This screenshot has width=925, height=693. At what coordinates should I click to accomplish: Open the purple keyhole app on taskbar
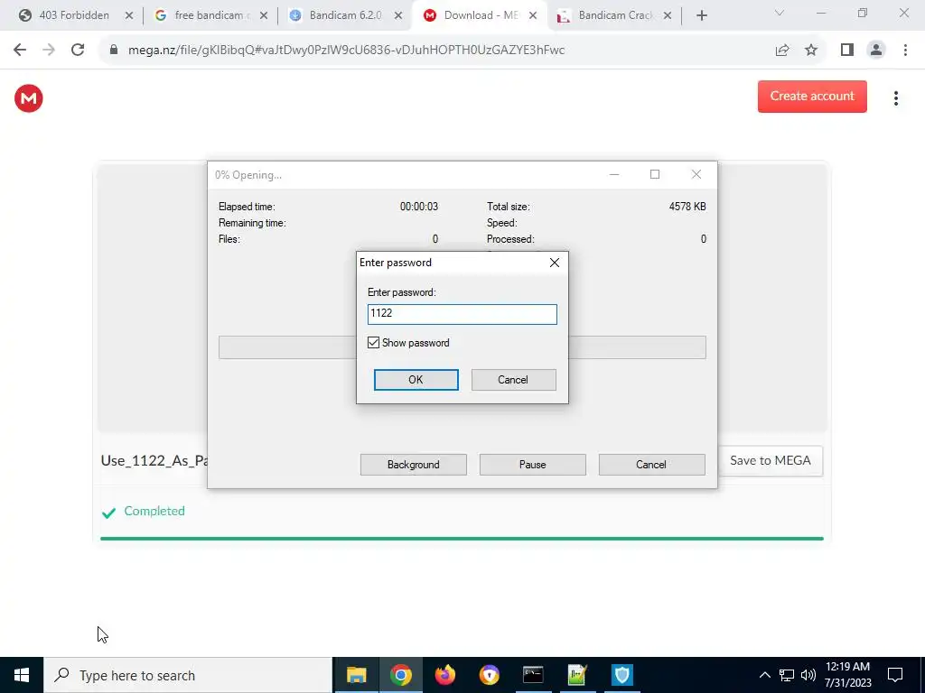tap(489, 675)
